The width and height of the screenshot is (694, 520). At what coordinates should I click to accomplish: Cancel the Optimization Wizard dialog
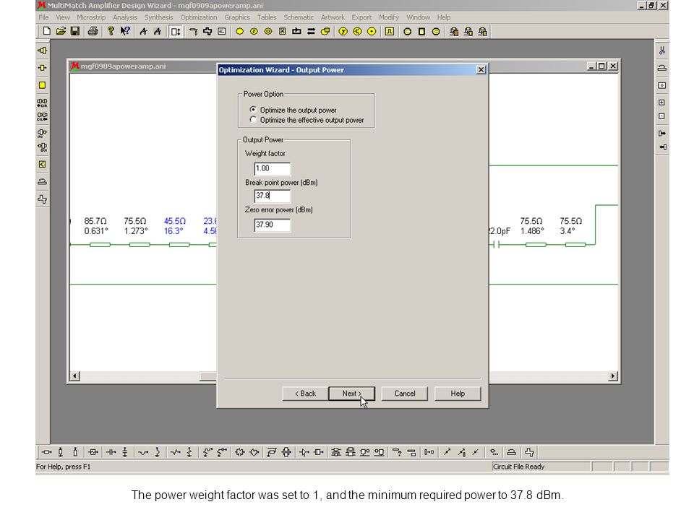point(405,394)
